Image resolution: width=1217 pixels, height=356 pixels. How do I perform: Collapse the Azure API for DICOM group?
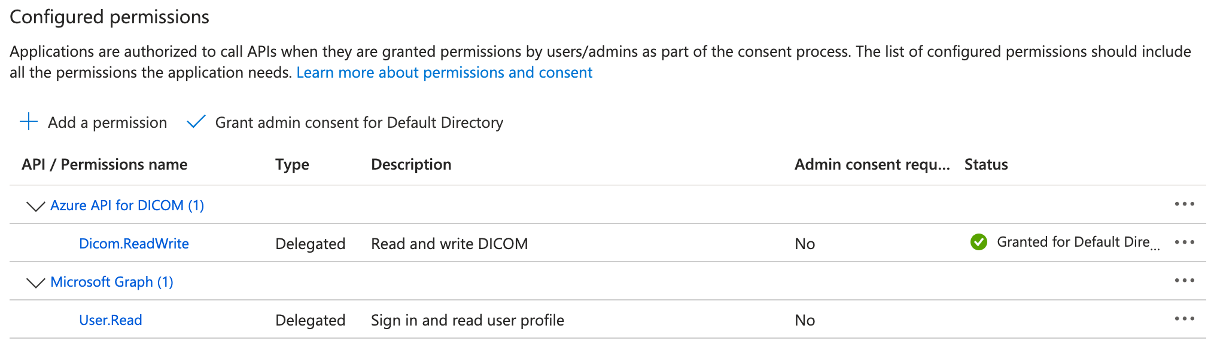click(x=36, y=206)
